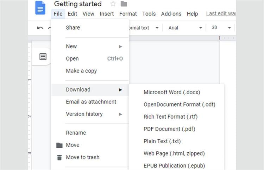Screen dimensions: 264x170
Task: Open the Add-ons menu
Action: (171, 14)
